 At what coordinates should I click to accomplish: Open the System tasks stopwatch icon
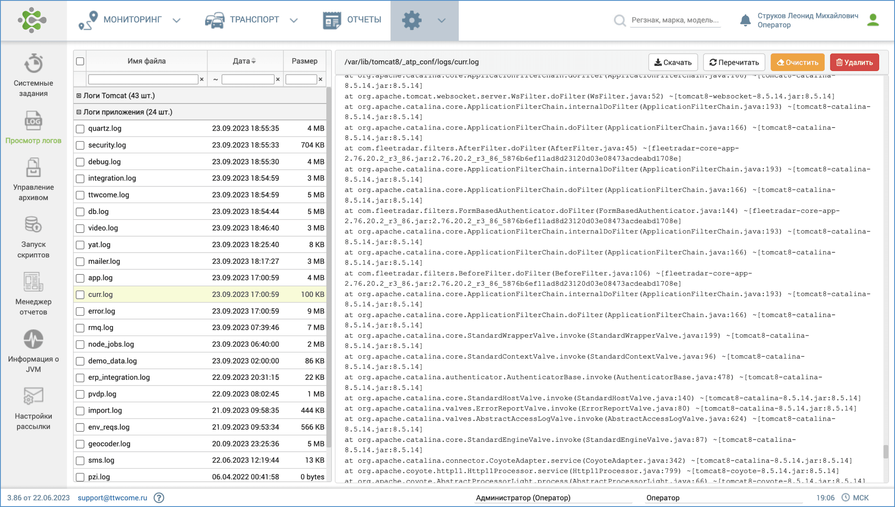[x=34, y=64]
